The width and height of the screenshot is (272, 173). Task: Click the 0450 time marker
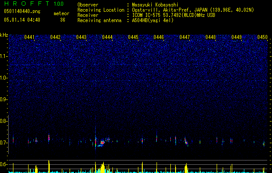pos(262,37)
